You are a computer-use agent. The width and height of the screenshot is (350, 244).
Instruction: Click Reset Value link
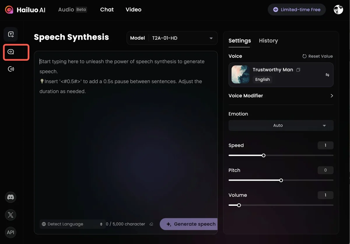point(317,56)
